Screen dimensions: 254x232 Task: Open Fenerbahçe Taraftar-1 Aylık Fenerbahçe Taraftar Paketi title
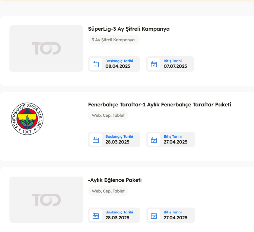tap(159, 105)
